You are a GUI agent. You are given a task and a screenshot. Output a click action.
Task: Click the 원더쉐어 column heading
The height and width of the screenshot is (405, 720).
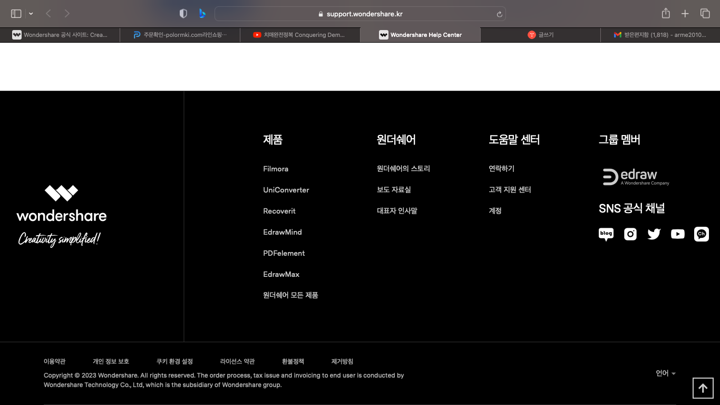coord(396,140)
